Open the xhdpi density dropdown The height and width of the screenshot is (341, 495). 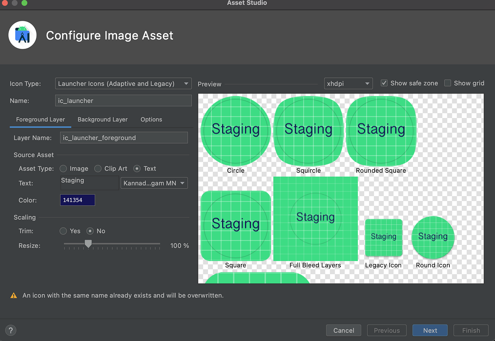348,83
